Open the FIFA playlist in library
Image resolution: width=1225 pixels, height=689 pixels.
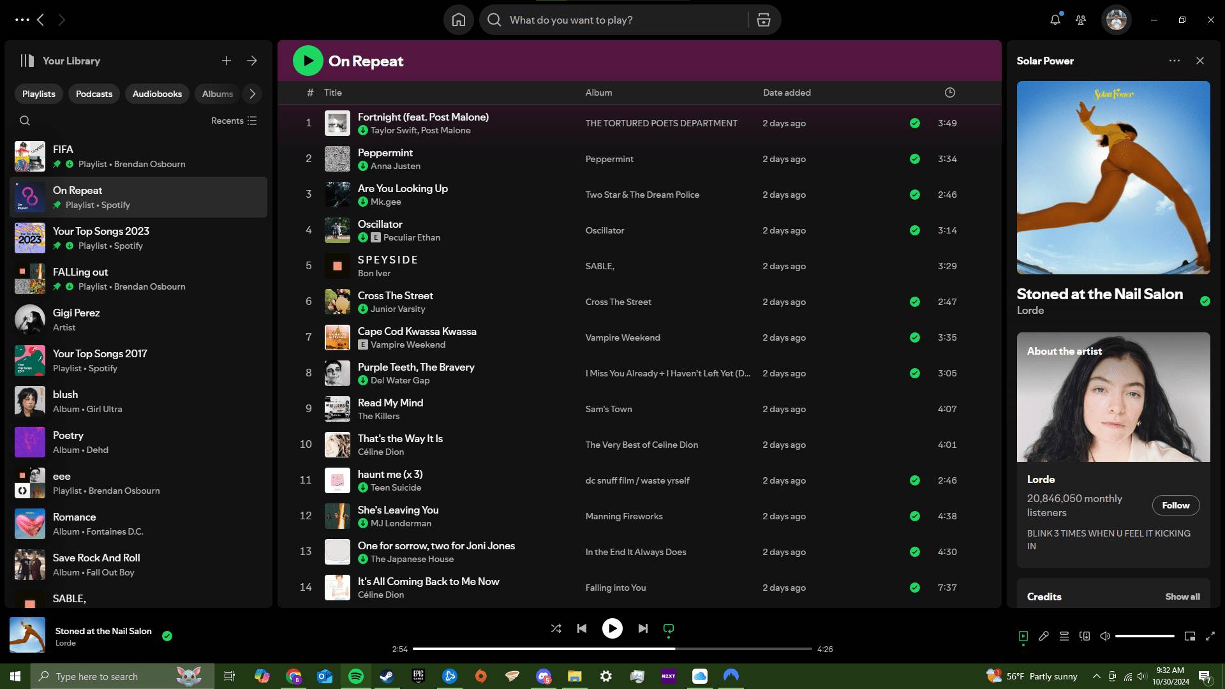(138, 156)
